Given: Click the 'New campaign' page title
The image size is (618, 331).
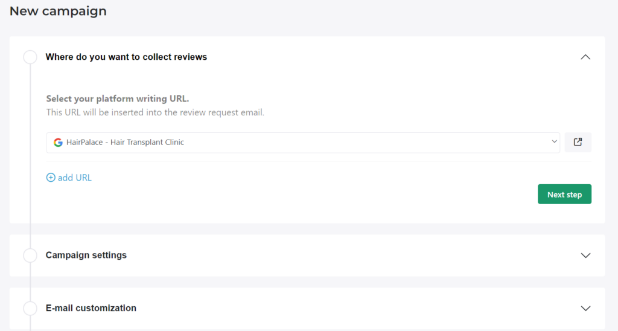Looking at the screenshot, I should [58, 11].
